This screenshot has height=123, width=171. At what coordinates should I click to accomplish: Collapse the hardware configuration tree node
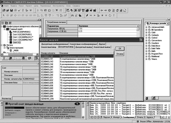(x=2, y=26)
